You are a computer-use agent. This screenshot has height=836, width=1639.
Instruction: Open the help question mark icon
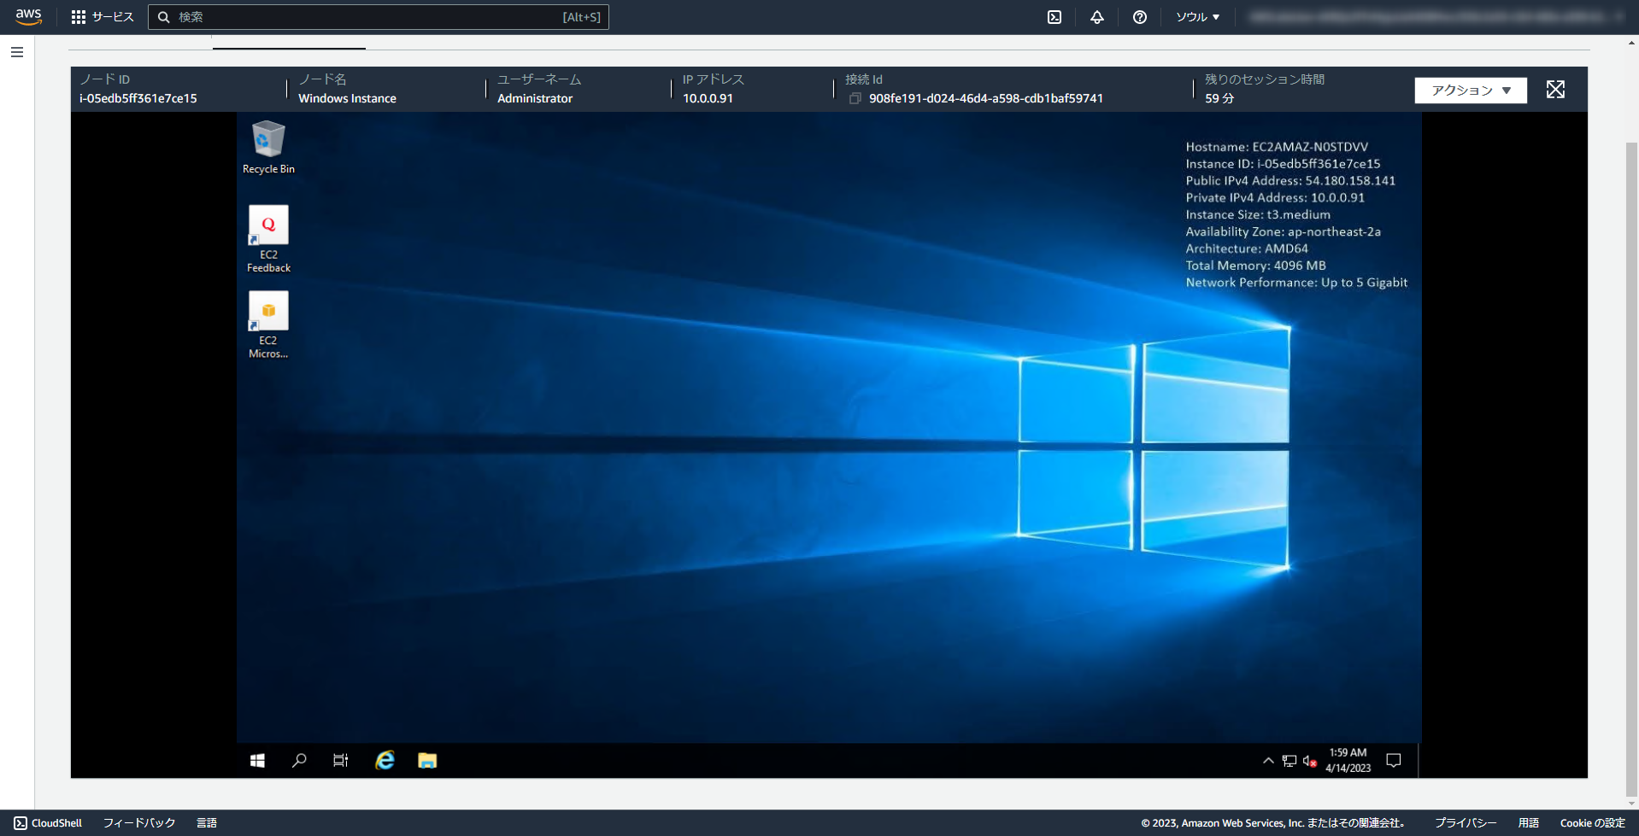point(1139,17)
